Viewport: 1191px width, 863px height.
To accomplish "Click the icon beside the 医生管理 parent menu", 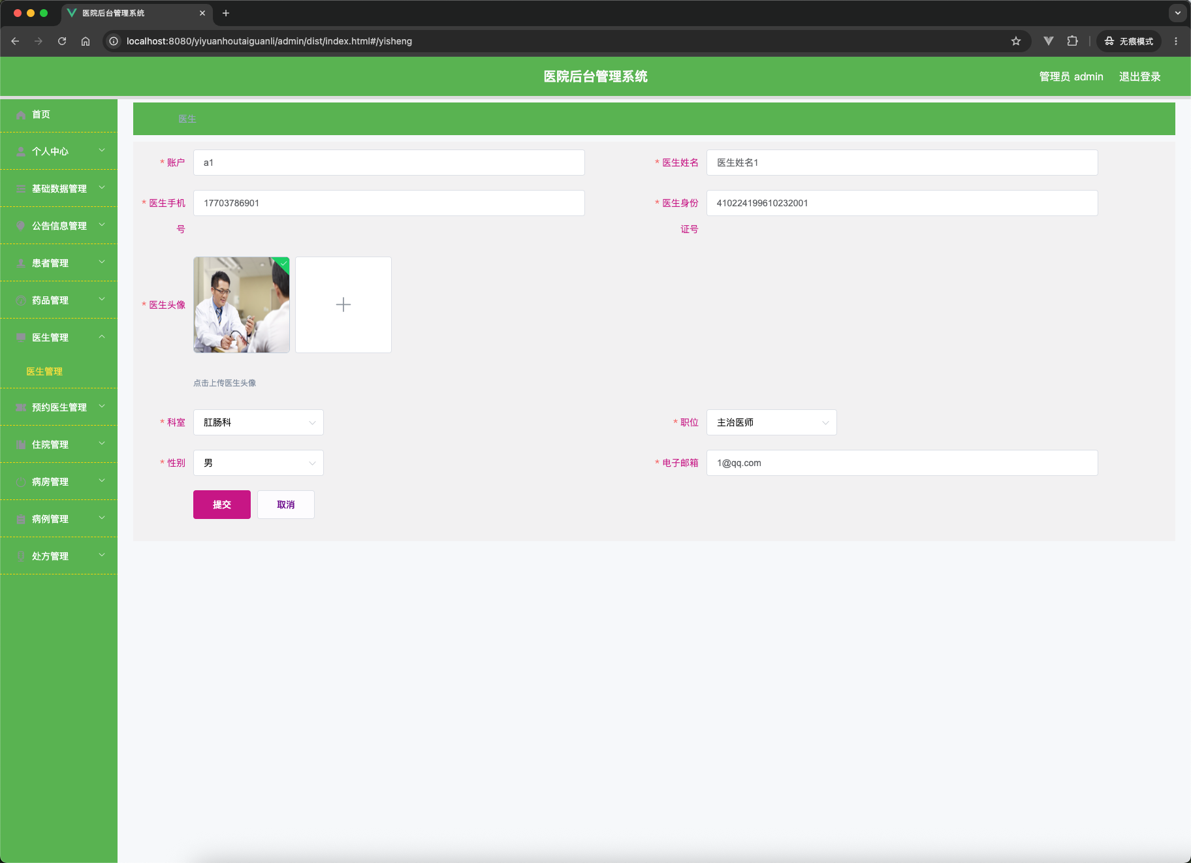I will tap(21, 338).
